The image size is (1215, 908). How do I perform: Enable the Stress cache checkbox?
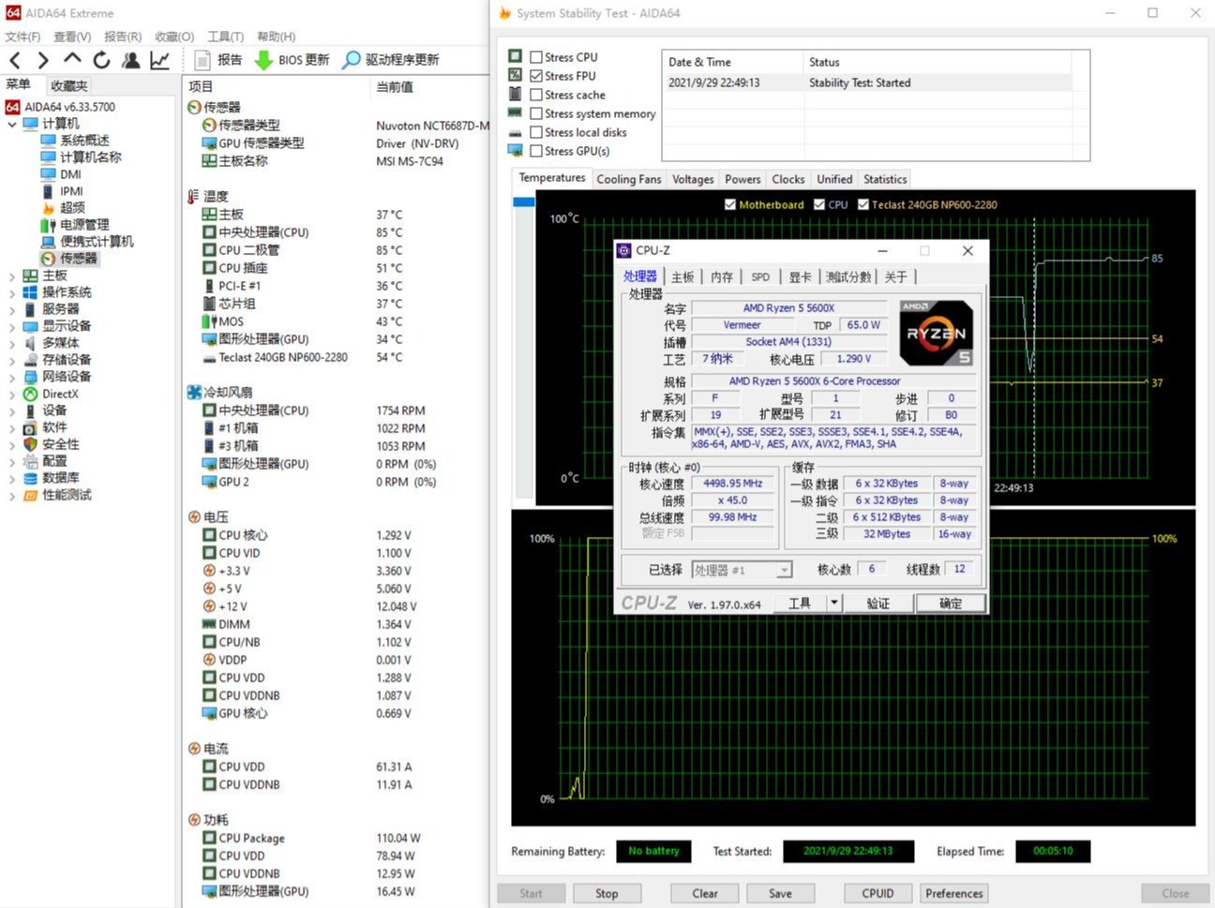coord(536,95)
